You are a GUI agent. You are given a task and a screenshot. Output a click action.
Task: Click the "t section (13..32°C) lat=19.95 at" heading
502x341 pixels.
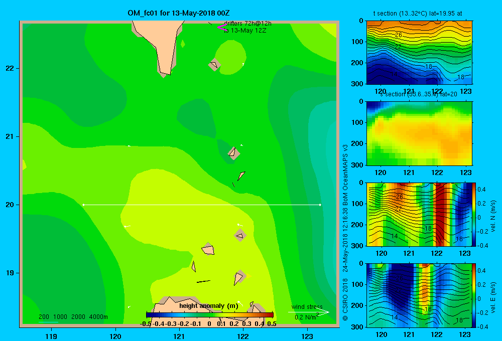(418, 14)
